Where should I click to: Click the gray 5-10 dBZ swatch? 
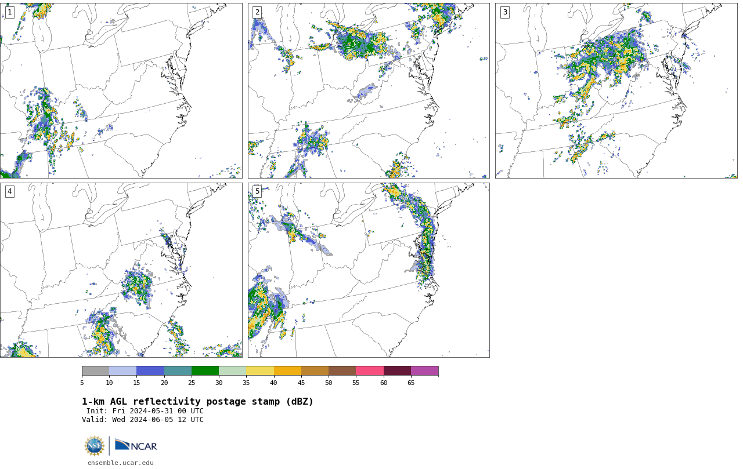click(x=95, y=371)
